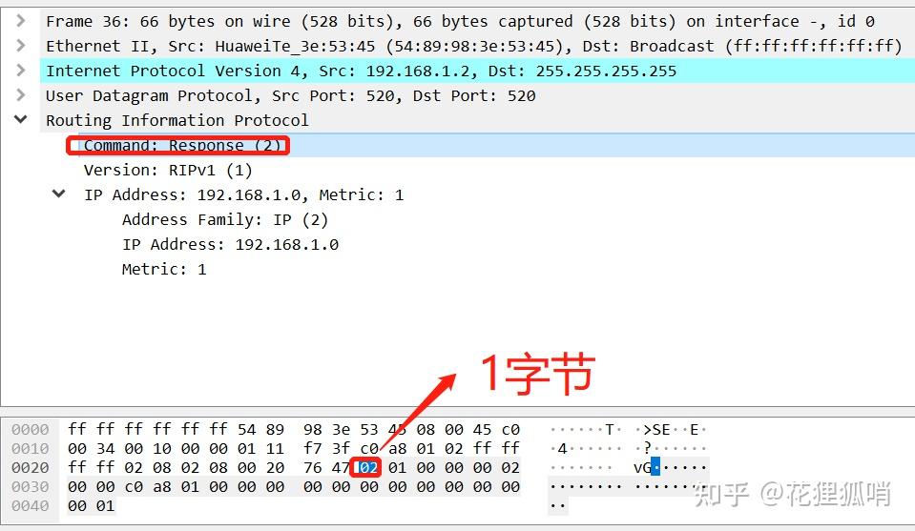Viewport: 915px width, 531px height.
Task: Expand the Ethernet II row
Action: pyautogui.click(x=21, y=46)
